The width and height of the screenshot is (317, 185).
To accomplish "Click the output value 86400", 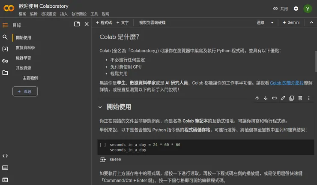I will click(115, 160).
